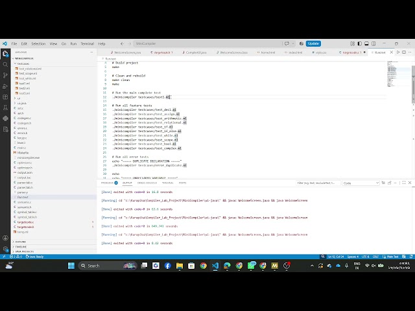This screenshot has height=311, width=415.
Task: Click the editor vertical scrollbar
Action: 413,85
